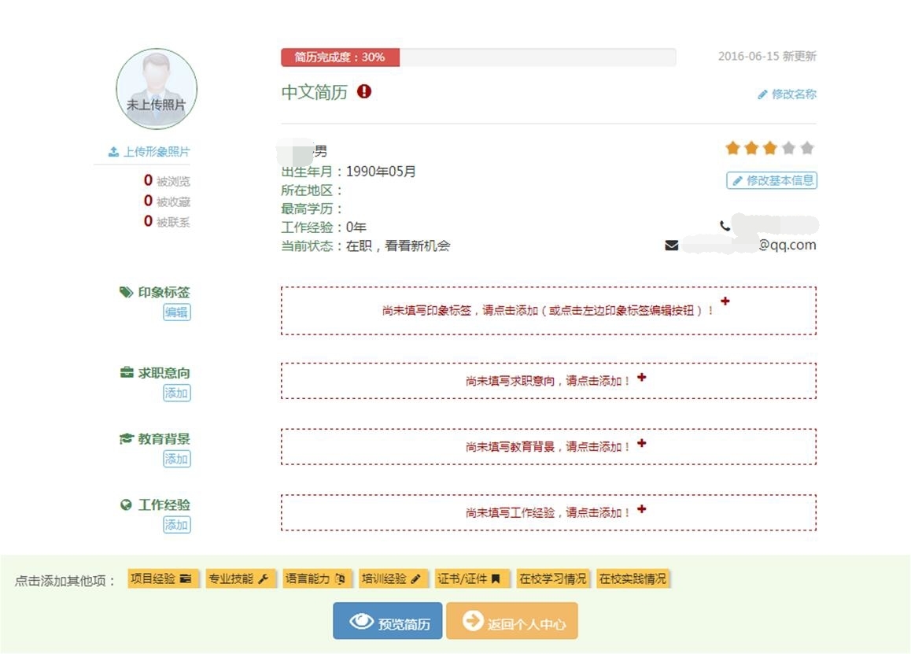The image size is (911, 654).
Task: Click 上传形象照片 upload link
Action: [x=149, y=152]
